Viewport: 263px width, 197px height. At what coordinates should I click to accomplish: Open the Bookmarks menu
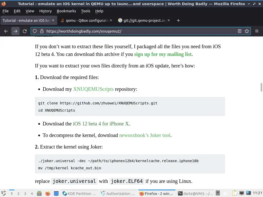coord(66,11)
